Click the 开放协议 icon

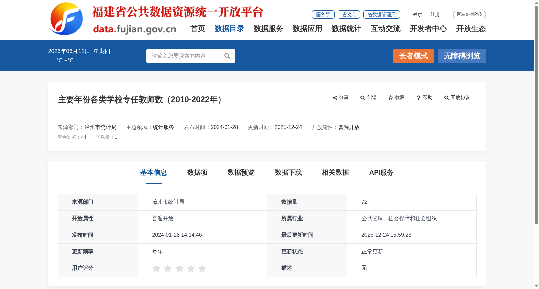point(447,98)
